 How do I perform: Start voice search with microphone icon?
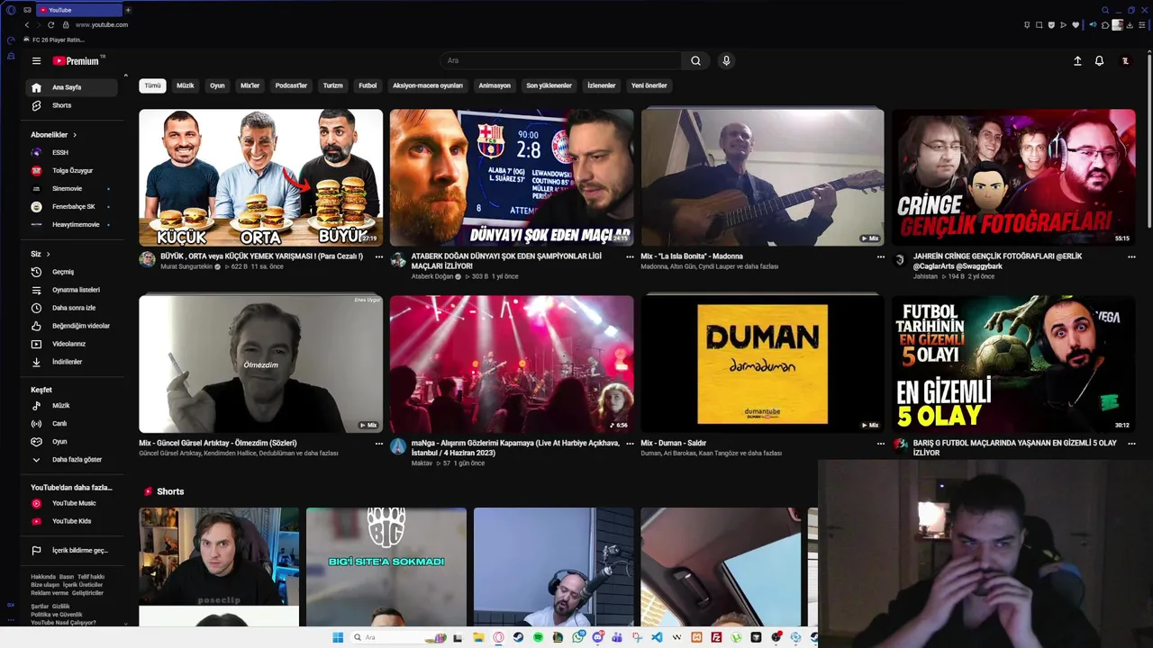click(x=726, y=61)
